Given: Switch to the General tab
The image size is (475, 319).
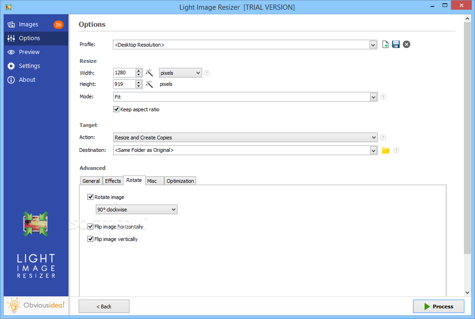Looking at the screenshot, I should tap(91, 181).
